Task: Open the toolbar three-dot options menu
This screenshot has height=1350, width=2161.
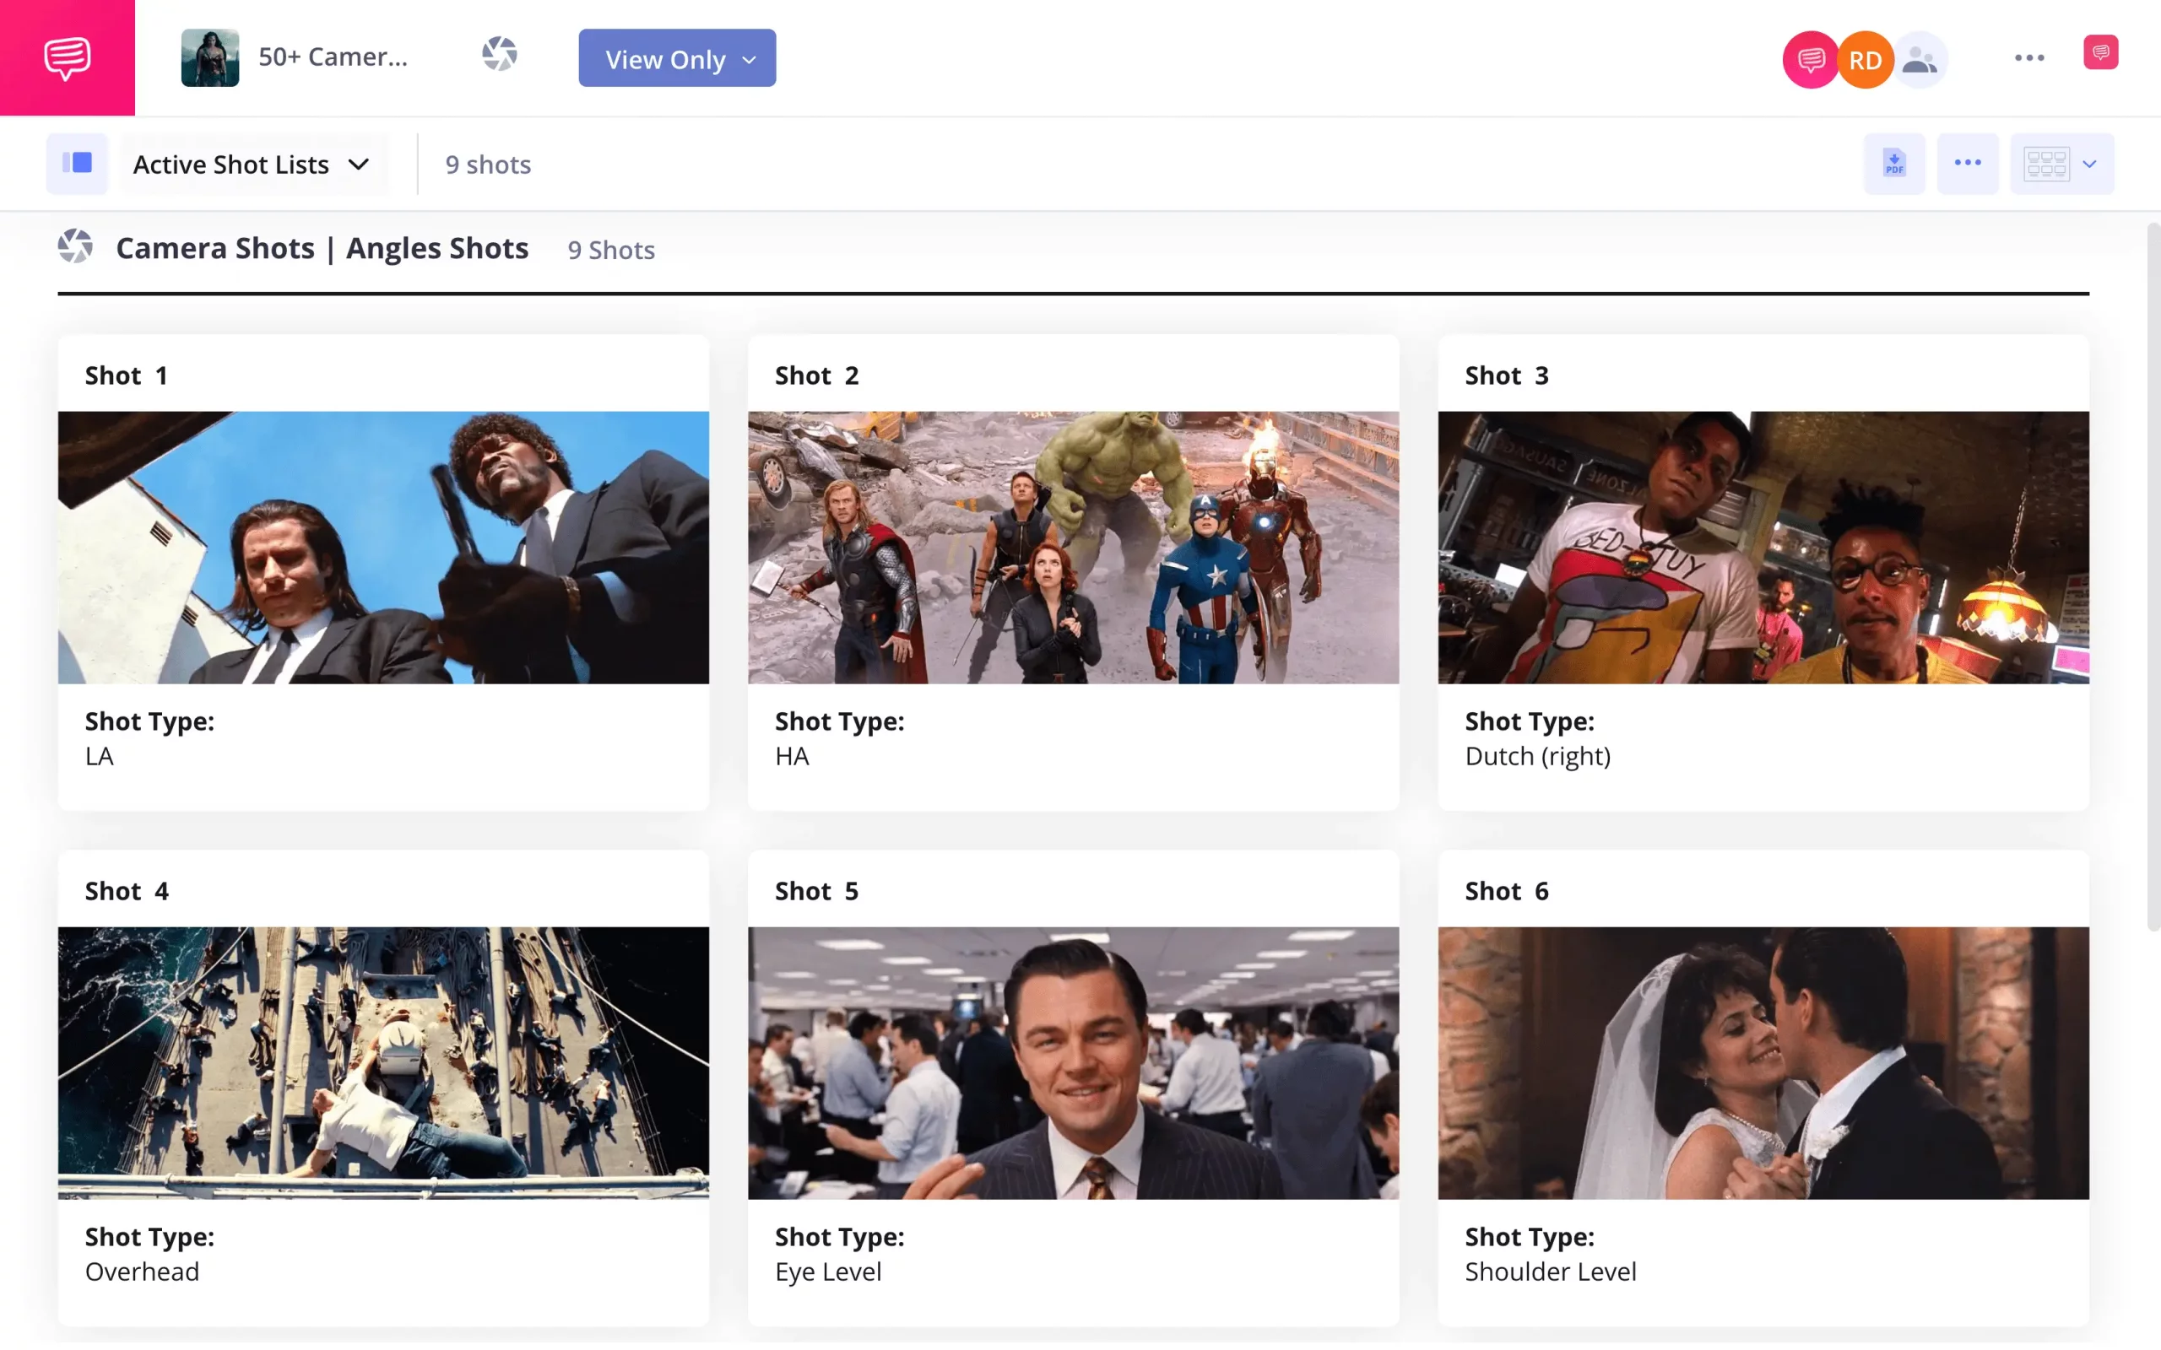Action: 1967,164
